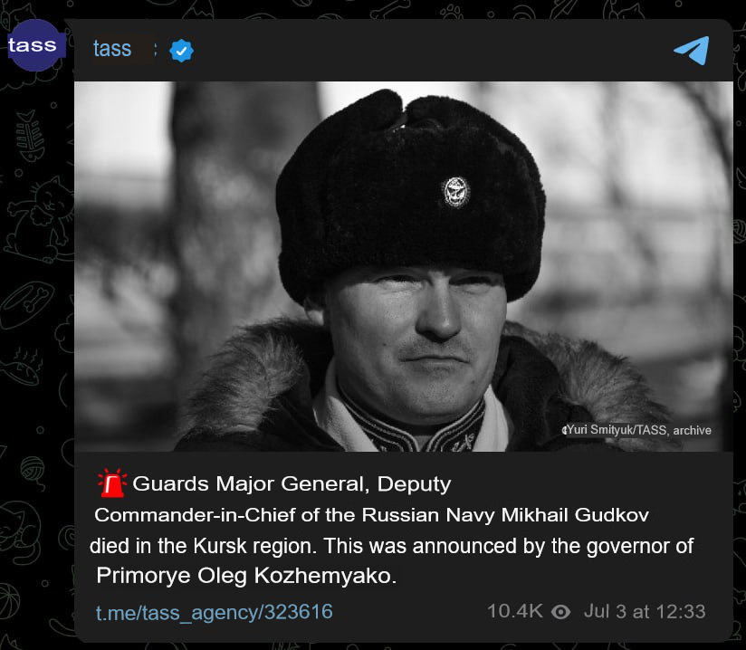Click the 10.4K view count
Viewport: 746px width, 650px height.
[515, 611]
